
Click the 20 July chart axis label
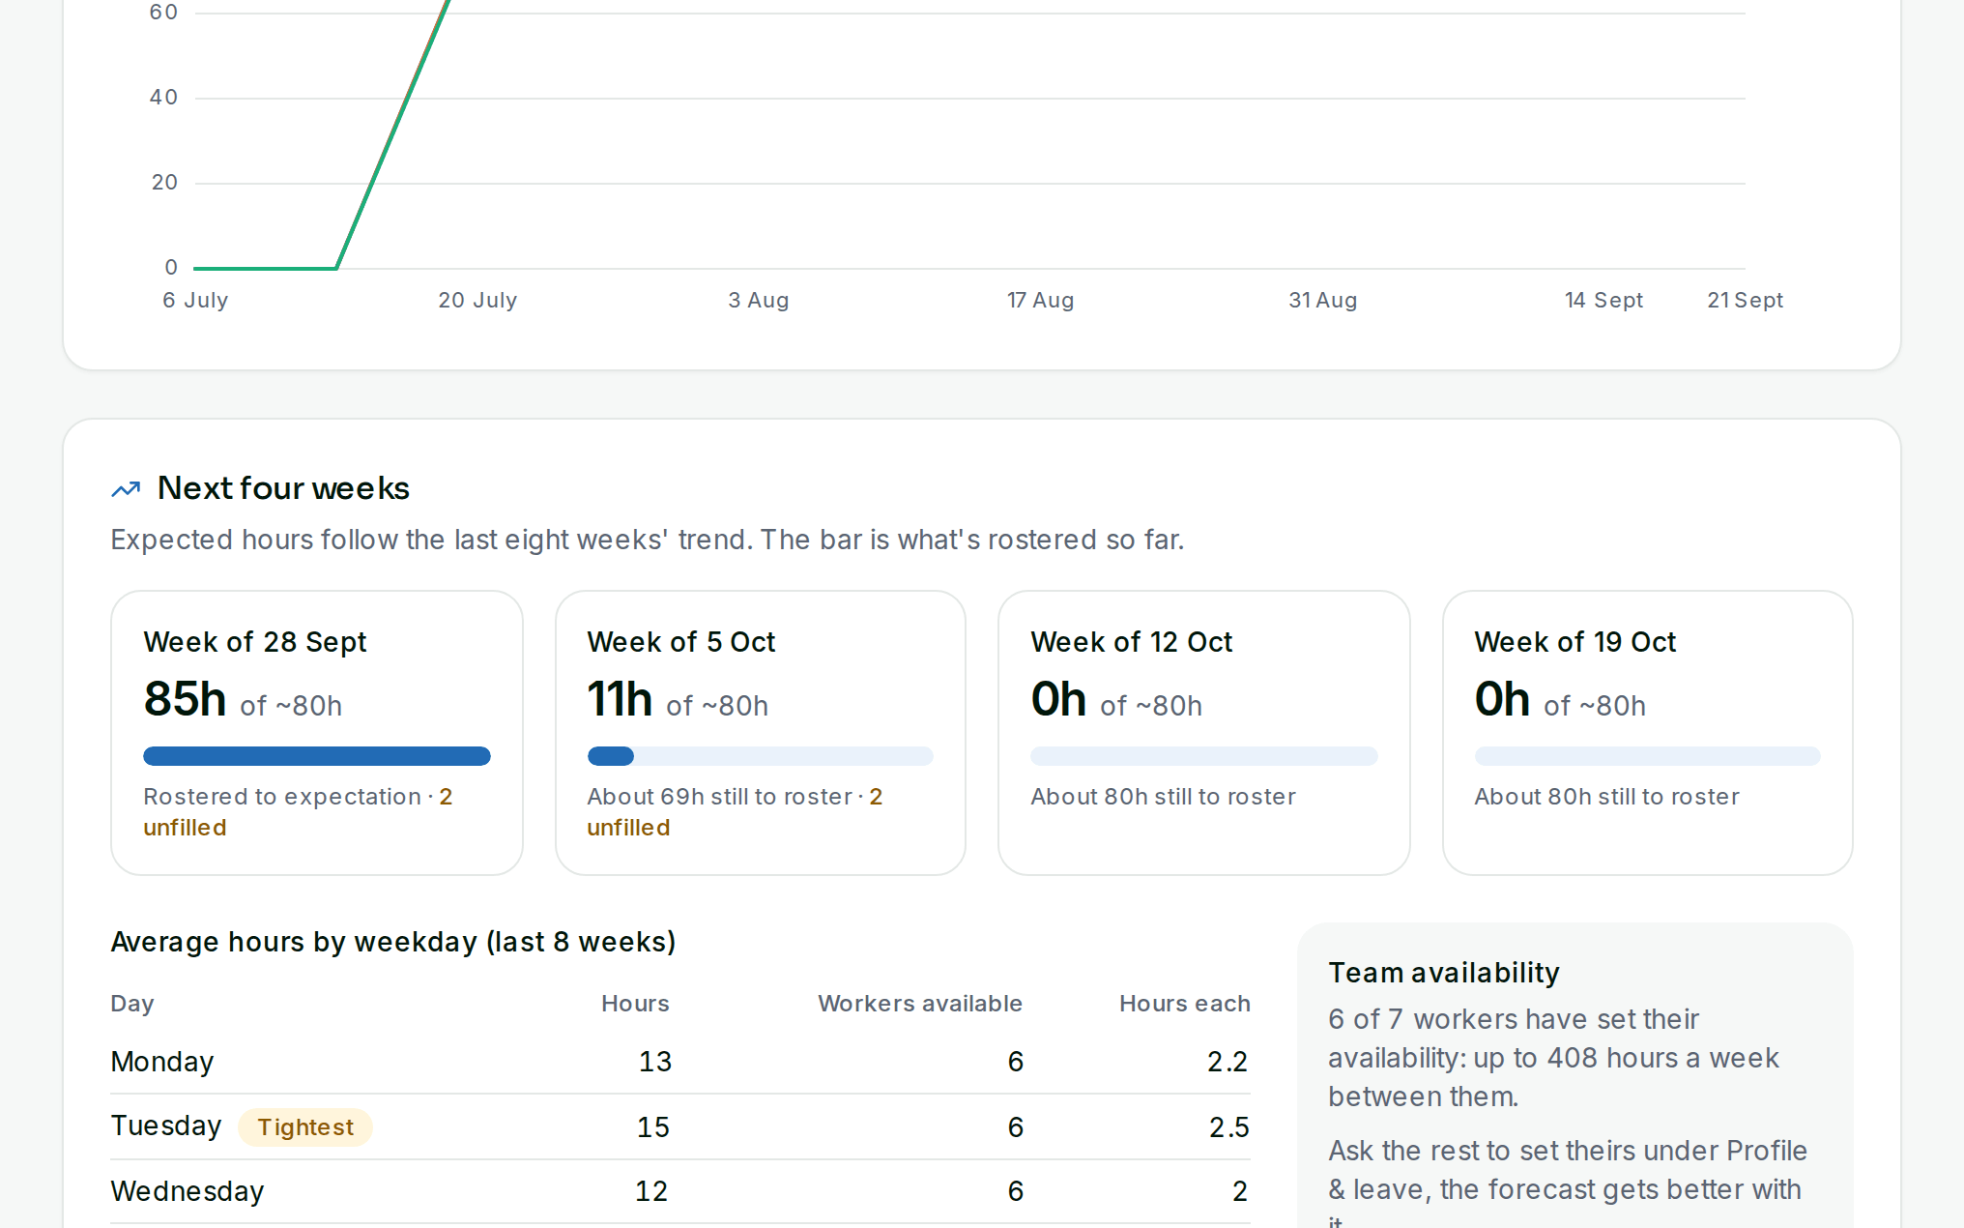477,300
